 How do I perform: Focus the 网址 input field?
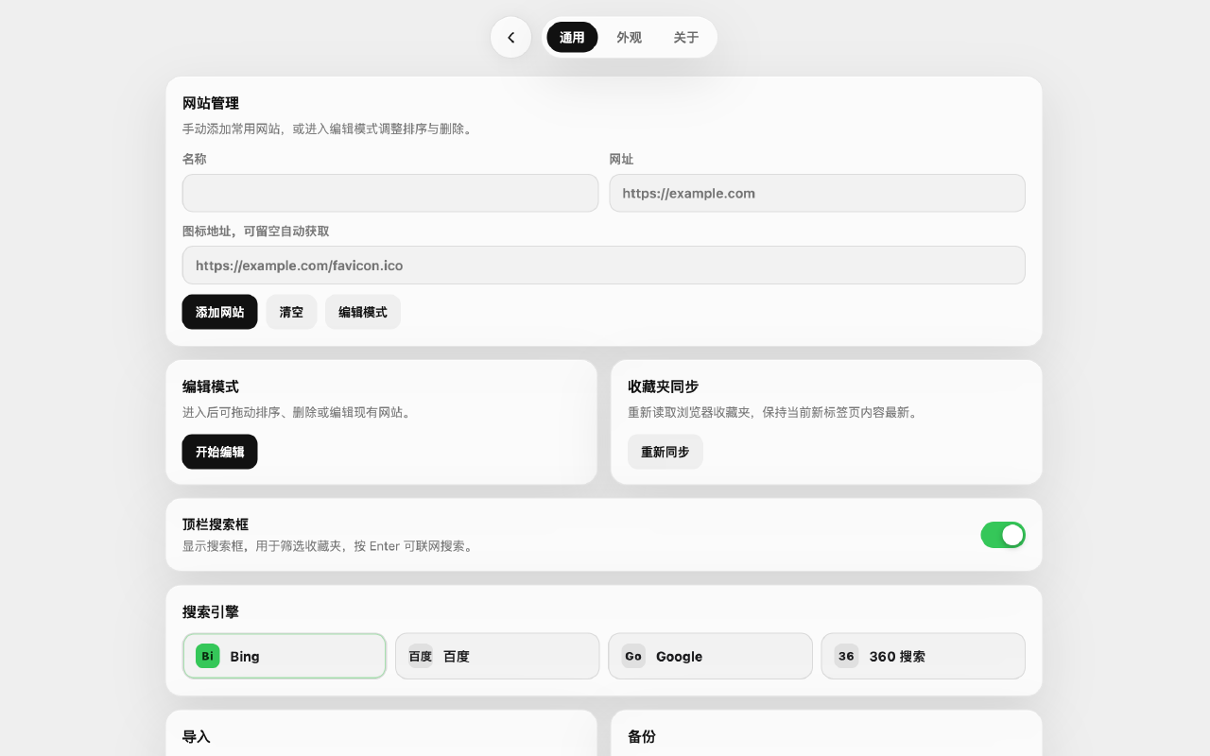(x=817, y=193)
